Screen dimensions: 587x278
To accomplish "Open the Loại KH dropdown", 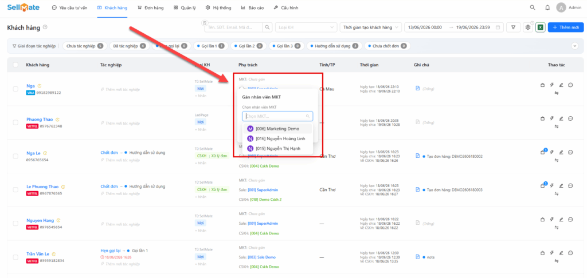I will point(306,27).
